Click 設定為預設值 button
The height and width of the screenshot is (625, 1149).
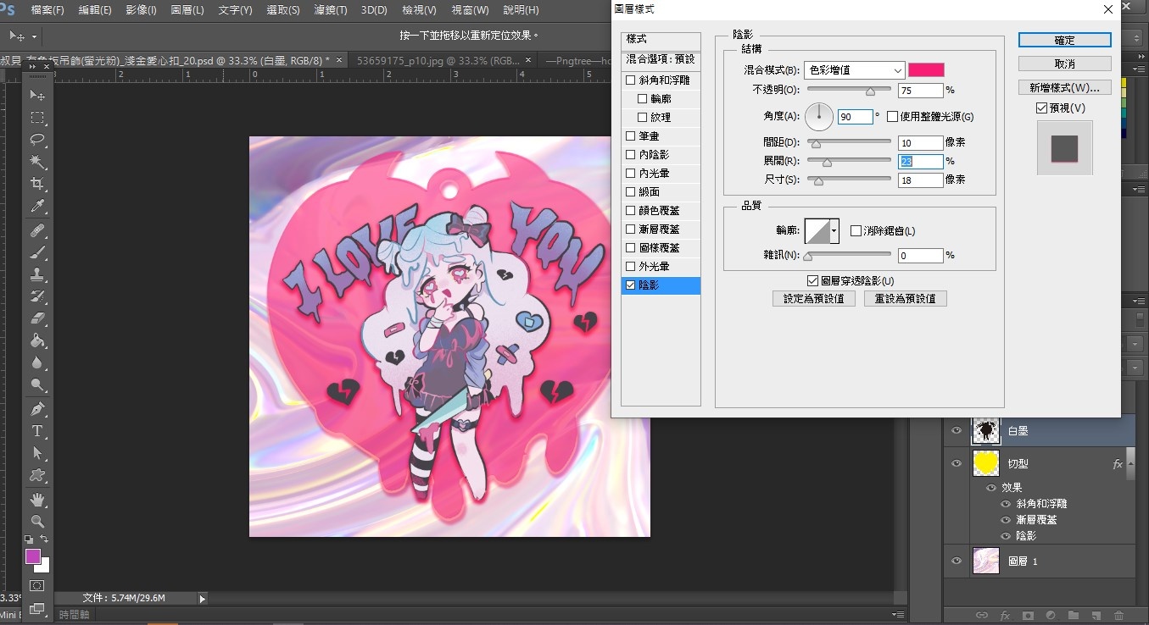coord(814,299)
